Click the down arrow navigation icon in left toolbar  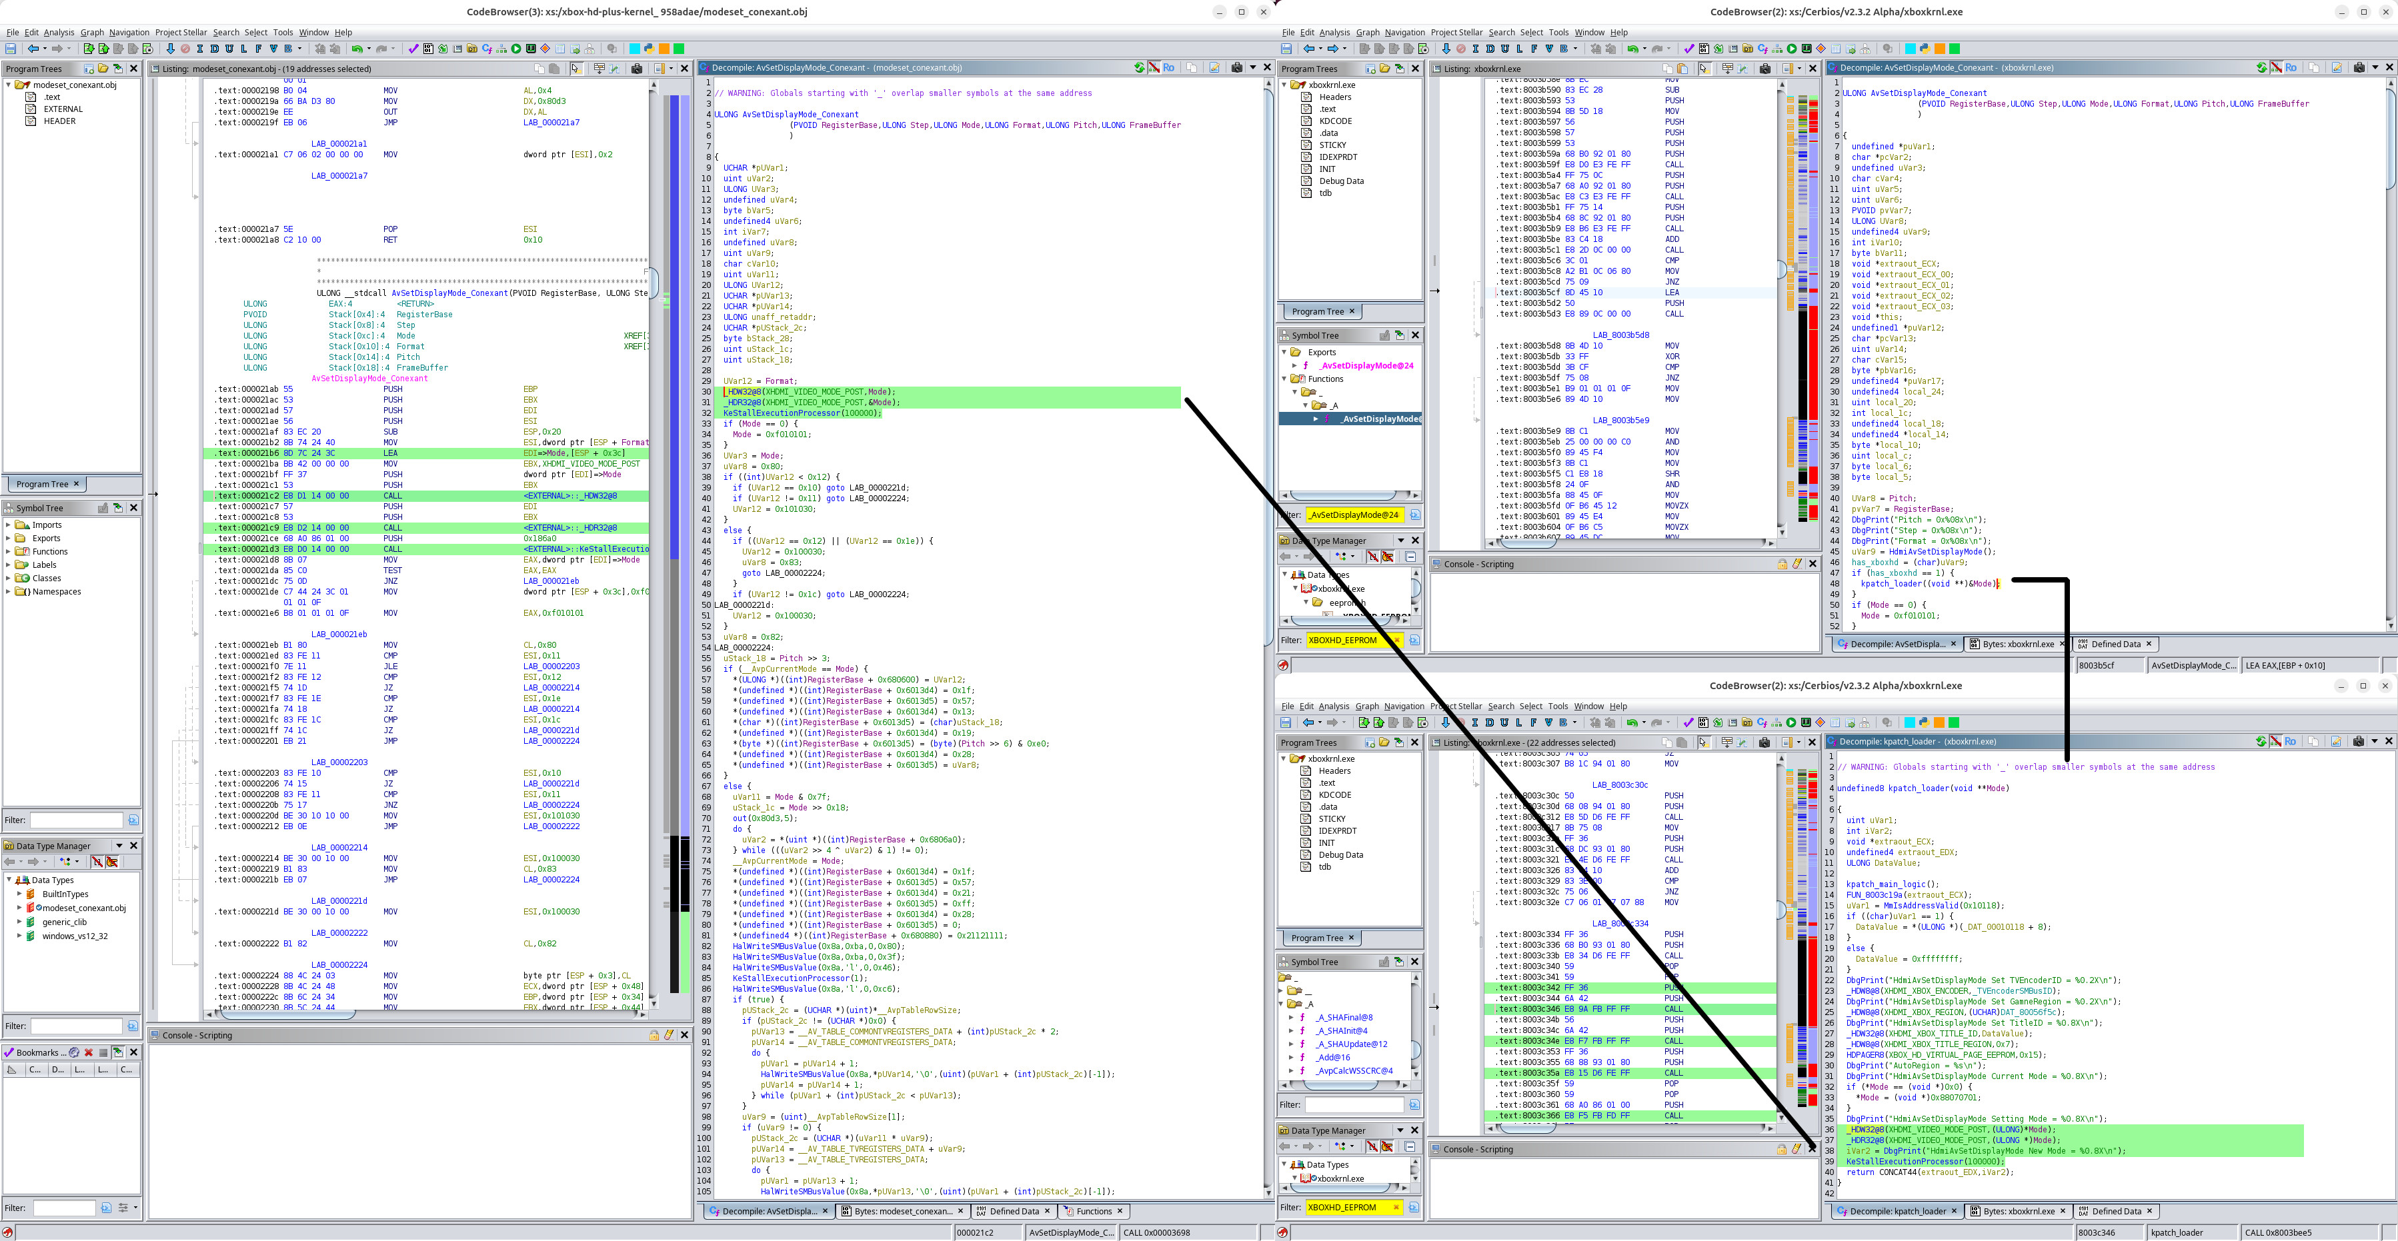tap(170, 49)
